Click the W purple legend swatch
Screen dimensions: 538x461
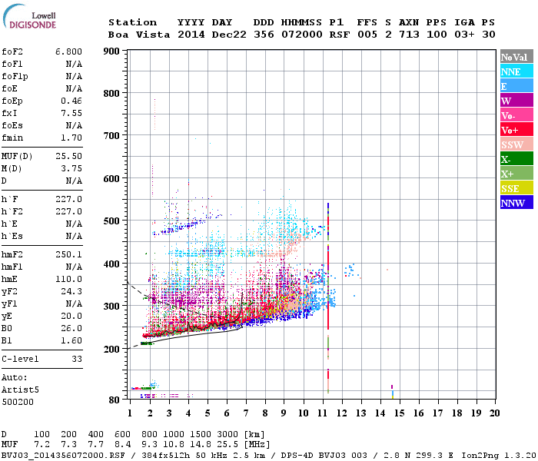click(x=516, y=101)
